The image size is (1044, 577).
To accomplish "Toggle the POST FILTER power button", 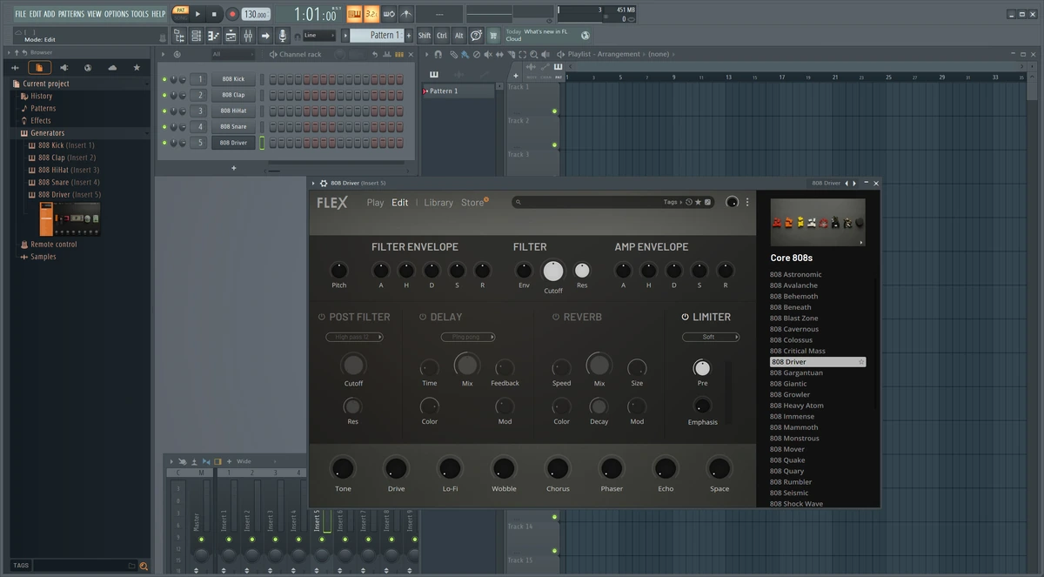I will tap(322, 317).
